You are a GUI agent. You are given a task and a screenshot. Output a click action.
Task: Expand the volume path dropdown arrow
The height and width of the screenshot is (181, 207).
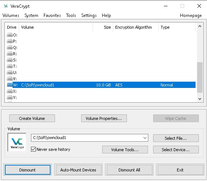145,138
